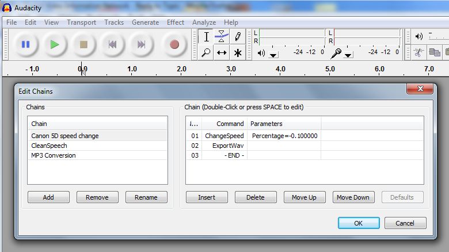Select the ExportWav command row

point(305,146)
